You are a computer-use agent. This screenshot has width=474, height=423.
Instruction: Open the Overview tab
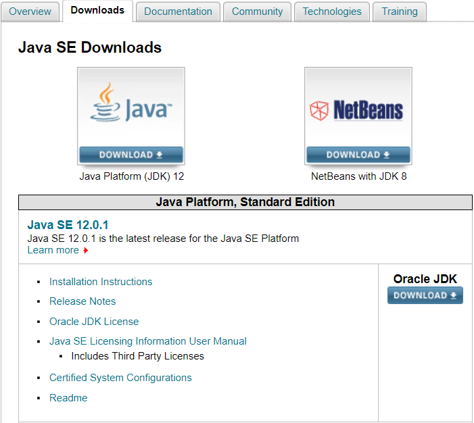coord(30,11)
